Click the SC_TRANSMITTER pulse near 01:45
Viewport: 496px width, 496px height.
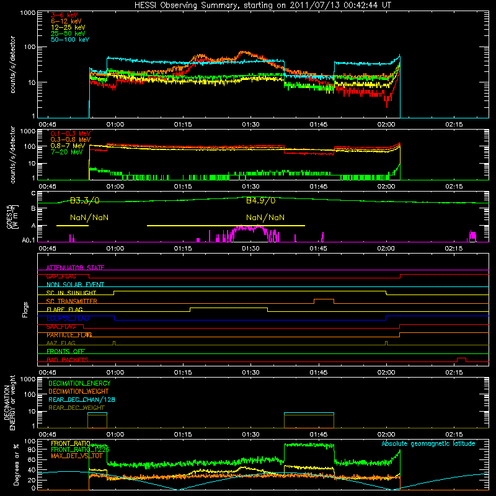click(x=324, y=301)
